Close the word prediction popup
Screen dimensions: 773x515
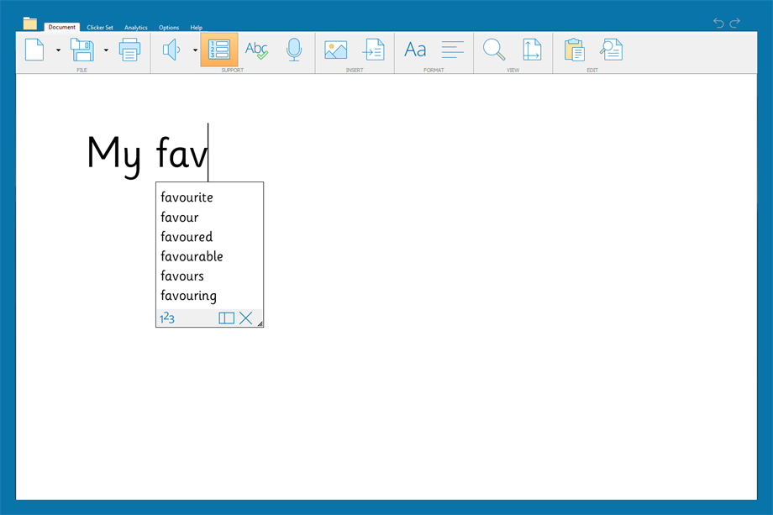tap(246, 318)
